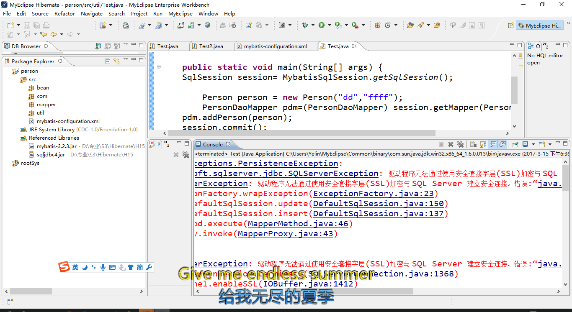Open the dropdown next to the Run icon
Viewport: 572px width, 312px height.
click(330, 25)
